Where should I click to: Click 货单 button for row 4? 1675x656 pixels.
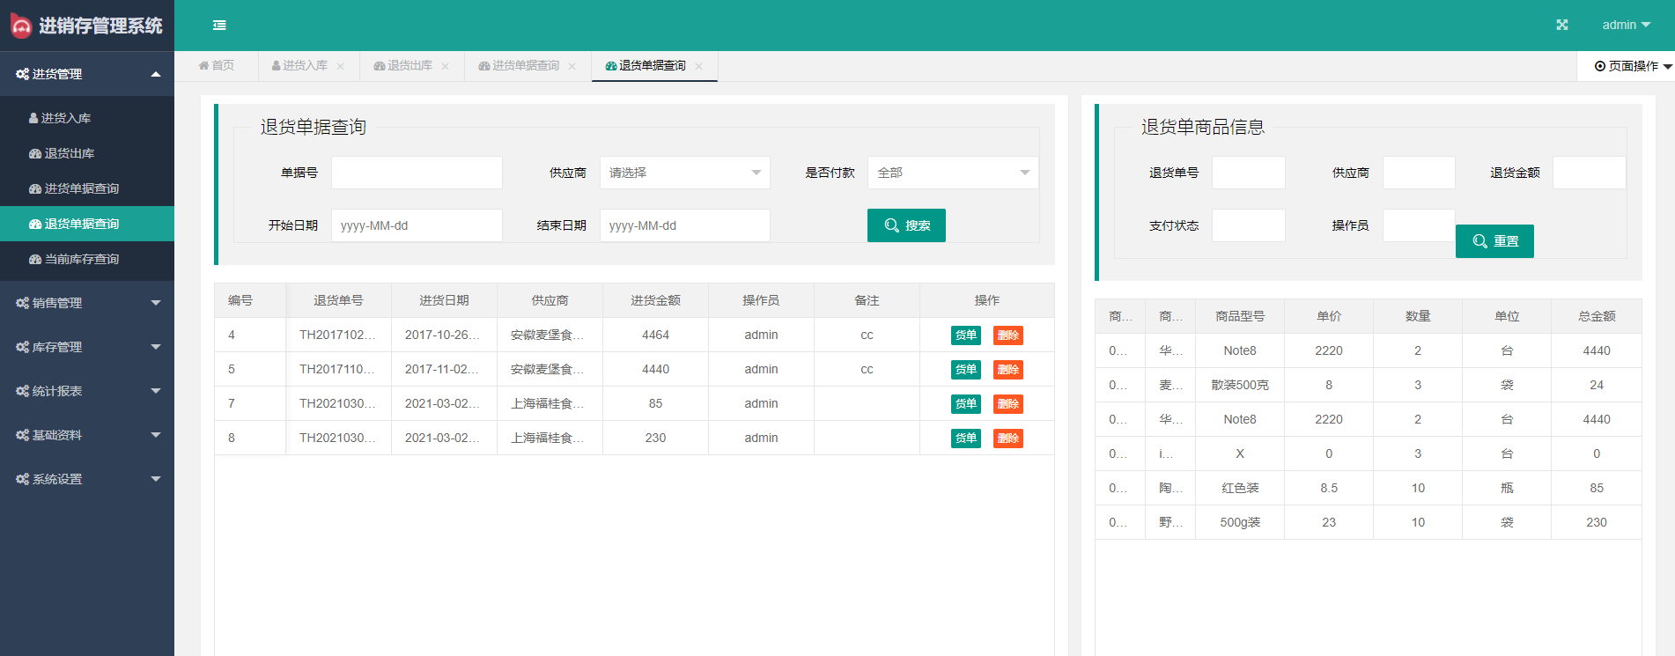pyautogui.click(x=966, y=335)
